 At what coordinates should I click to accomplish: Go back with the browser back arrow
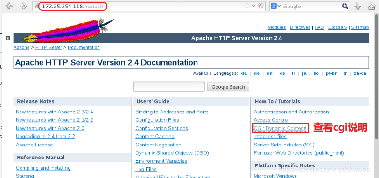[x=9, y=6]
